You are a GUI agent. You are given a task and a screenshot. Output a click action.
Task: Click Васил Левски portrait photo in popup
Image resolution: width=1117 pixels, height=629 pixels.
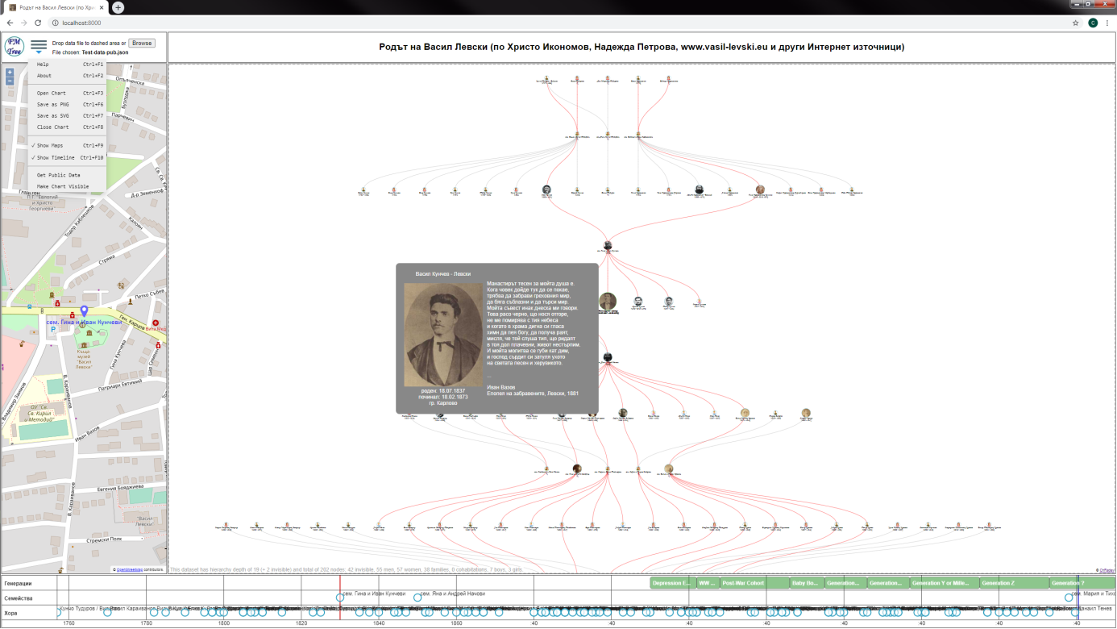click(x=442, y=335)
